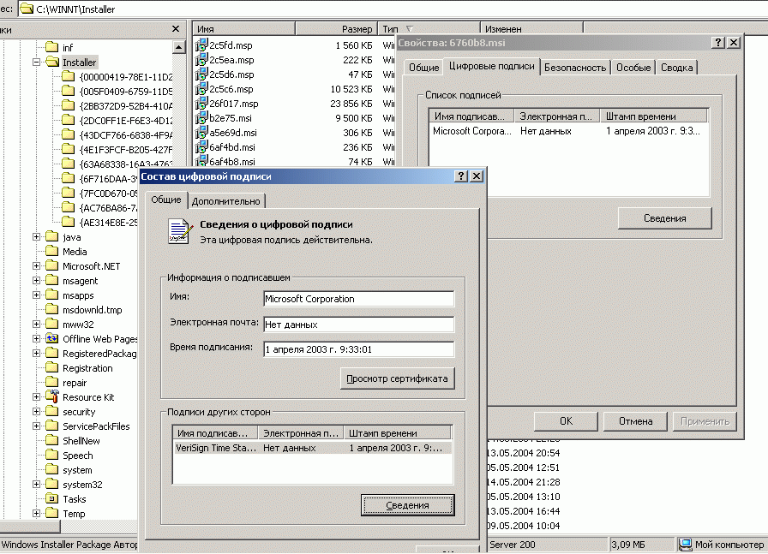Sort file list by Изменен column
Screen dimensions: 768x554
[531, 29]
